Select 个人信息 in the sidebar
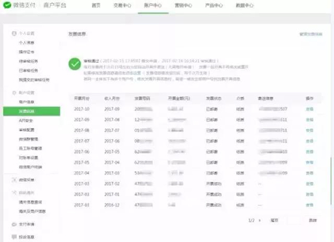The image size is (334, 242). tap(26, 42)
